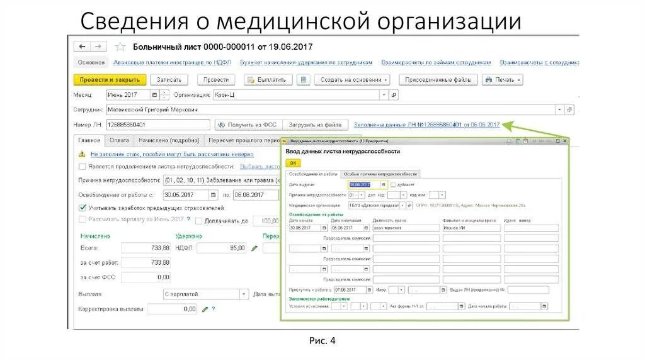The height and width of the screenshot is (361, 645).
Task: Expand the Выплата dropdown showing С зарплатой
Action: tap(244, 294)
